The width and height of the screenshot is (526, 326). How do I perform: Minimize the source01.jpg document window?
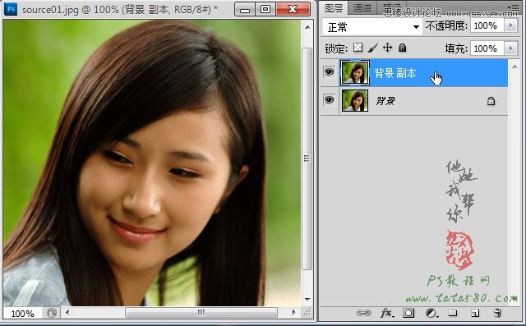point(245,9)
